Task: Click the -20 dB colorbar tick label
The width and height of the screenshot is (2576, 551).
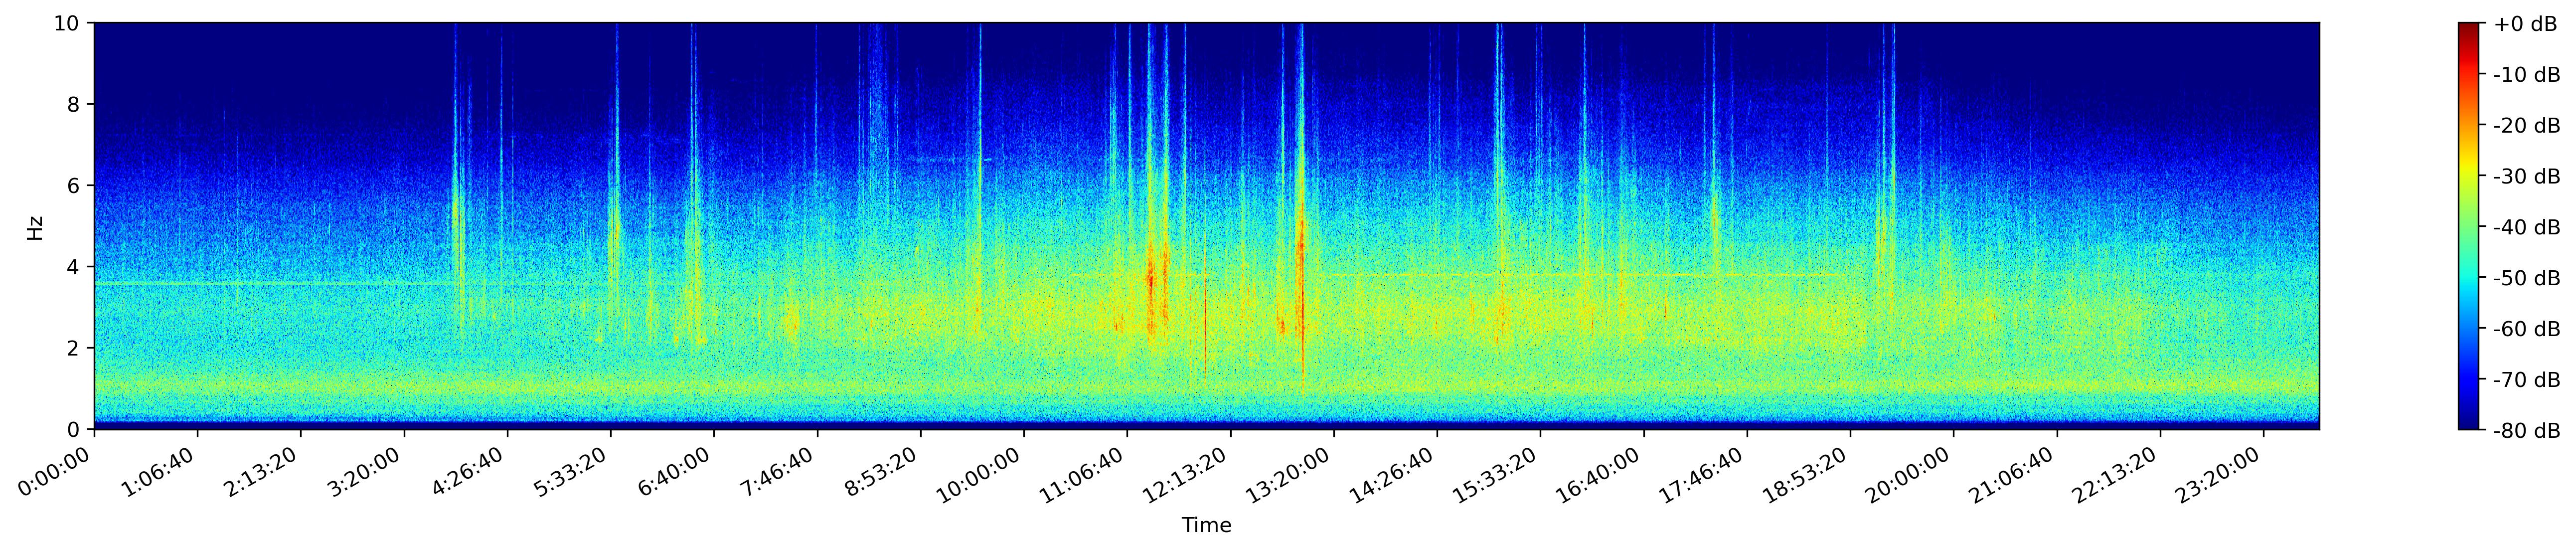Action: coord(2527,125)
